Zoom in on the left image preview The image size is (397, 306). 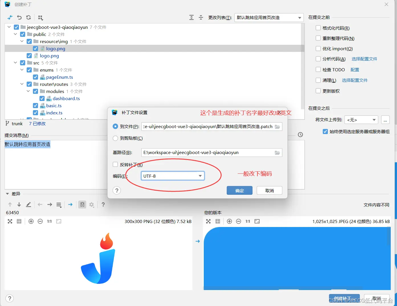coord(31,221)
